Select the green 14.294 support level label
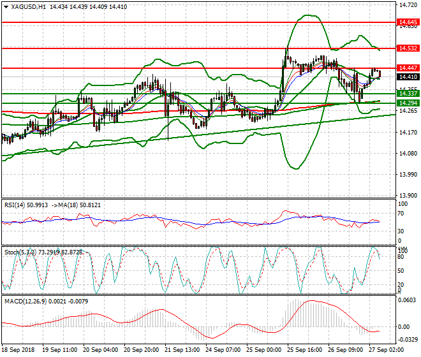The width and height of the screenshot is (421, 357). [408, 103]
